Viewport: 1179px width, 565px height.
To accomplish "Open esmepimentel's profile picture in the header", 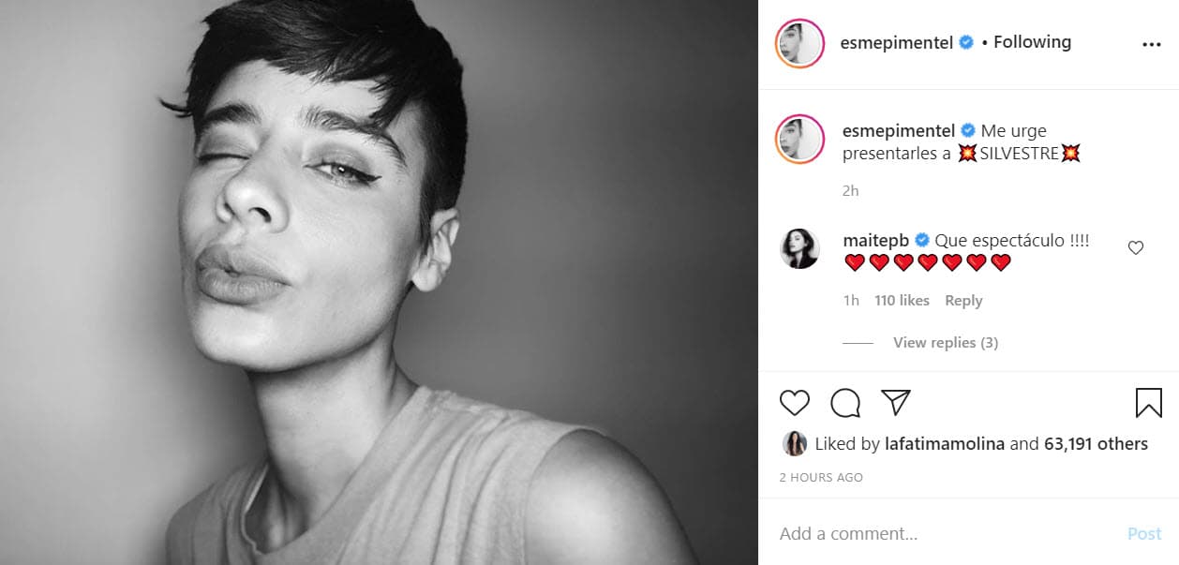I will click(799, 43).
